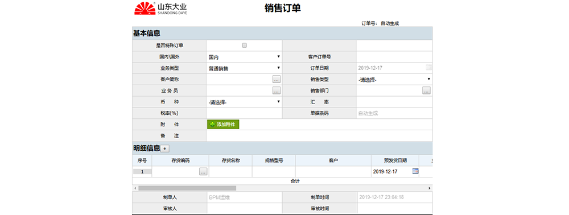569x215 pixels.
Task: Click the 制单人 field showing BPM运维
Action: (x=244, y=197)
